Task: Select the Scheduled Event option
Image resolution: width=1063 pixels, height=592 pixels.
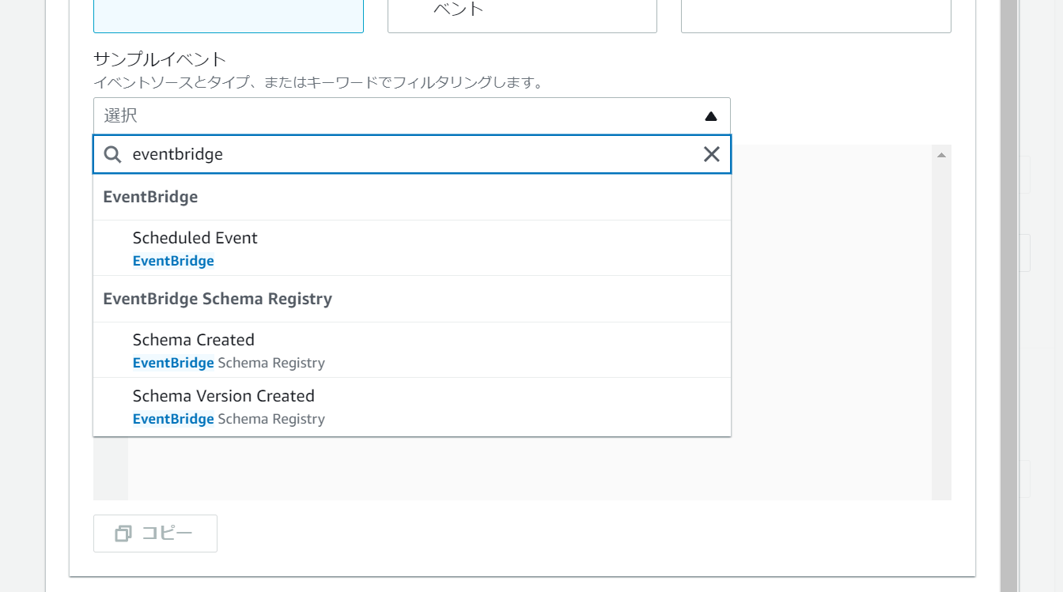Action: click(412, 248)
